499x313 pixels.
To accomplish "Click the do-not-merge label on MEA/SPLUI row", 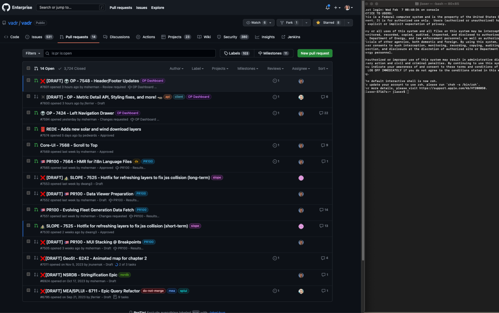I will tap(153, 291).
